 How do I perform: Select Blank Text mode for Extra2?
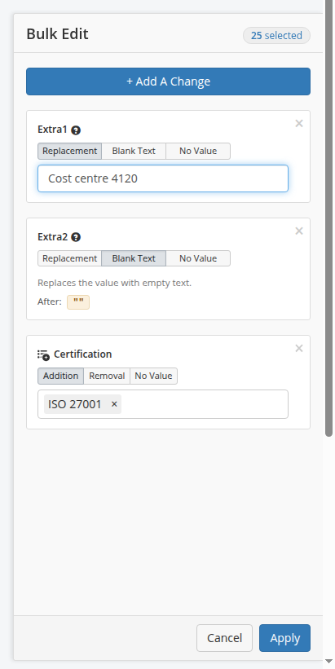tap(134, 258)
